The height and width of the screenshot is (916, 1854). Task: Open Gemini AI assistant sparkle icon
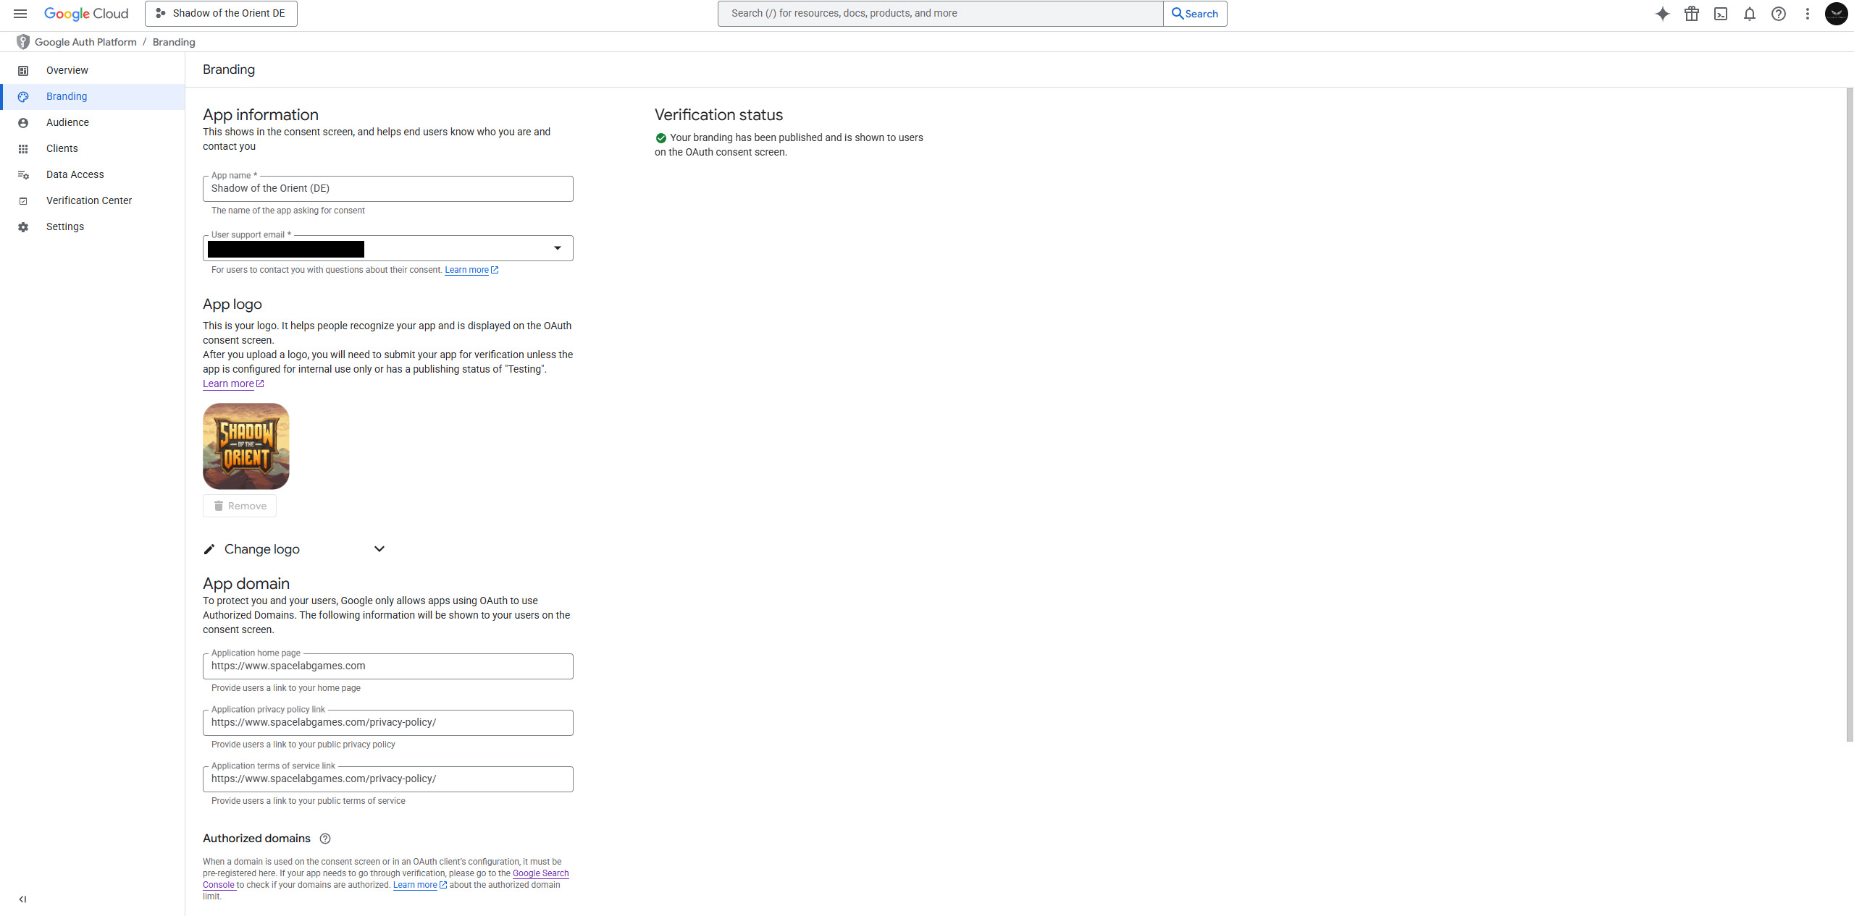pos(1662,14)
